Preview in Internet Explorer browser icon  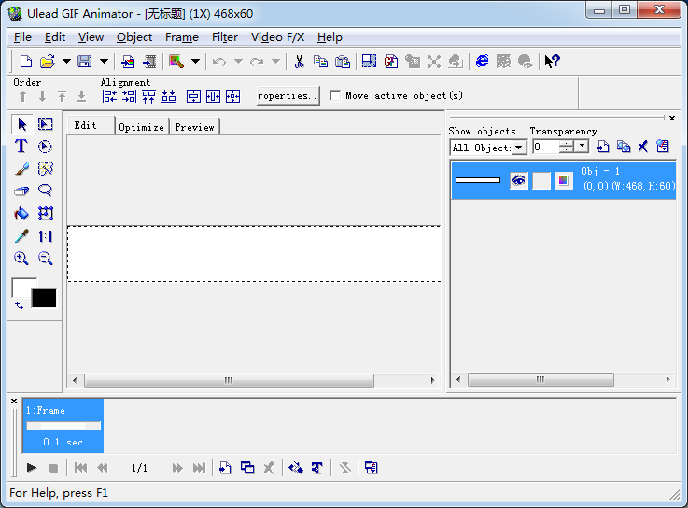pos(482,62)
